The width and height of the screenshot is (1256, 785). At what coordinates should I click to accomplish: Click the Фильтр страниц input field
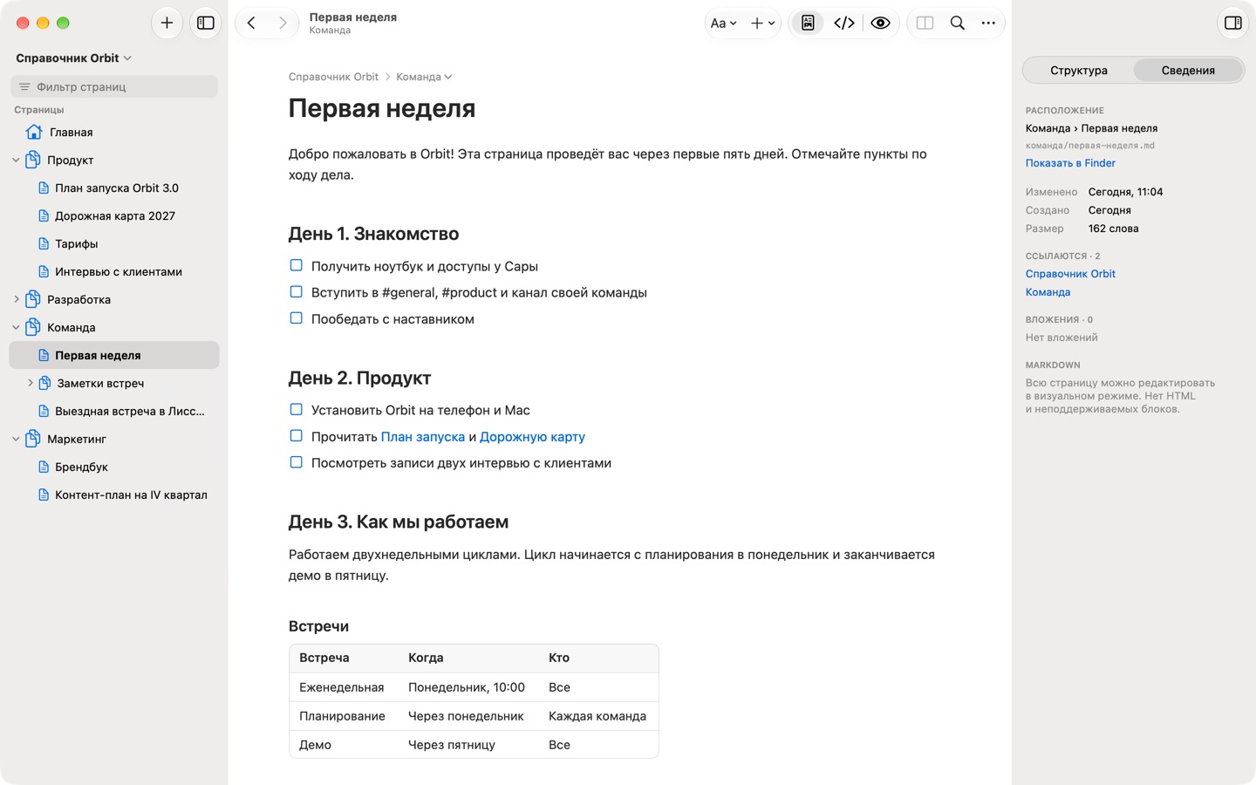[x=114, y=86]
